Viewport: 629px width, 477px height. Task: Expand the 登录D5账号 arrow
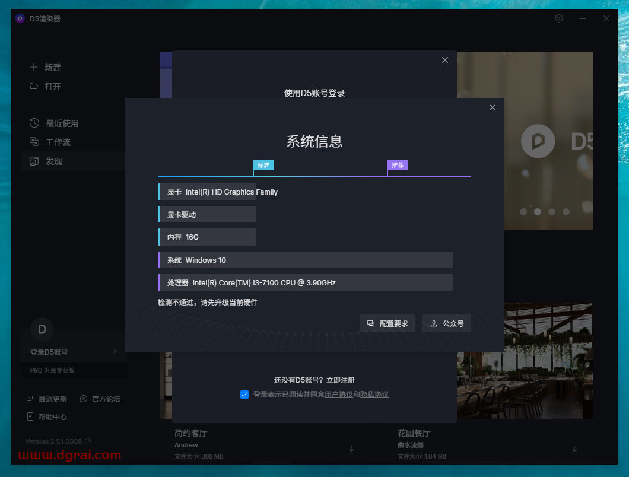point(115,351)
